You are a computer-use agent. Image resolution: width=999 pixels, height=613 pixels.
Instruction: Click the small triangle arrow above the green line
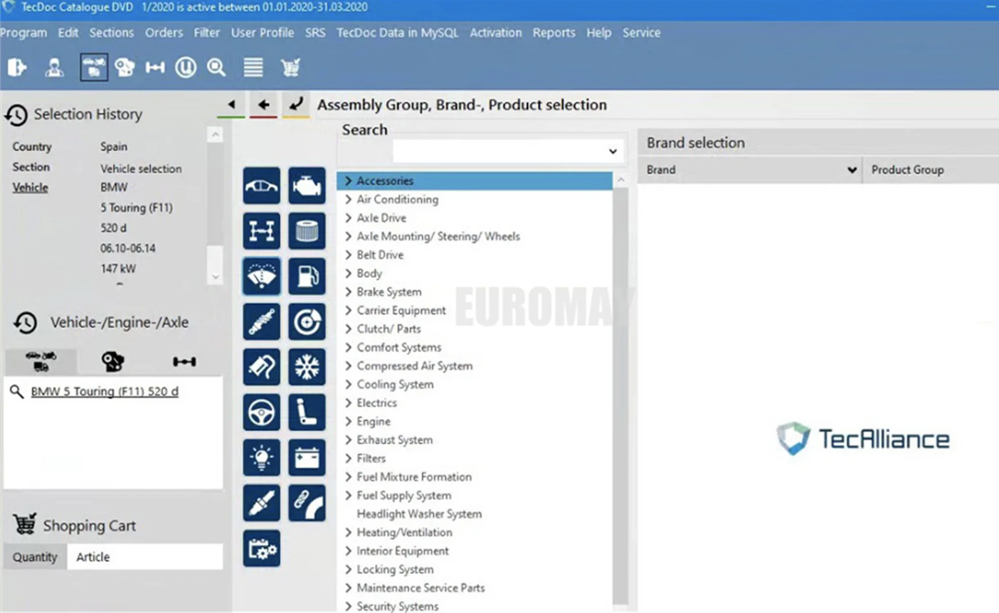pos(231,105)
